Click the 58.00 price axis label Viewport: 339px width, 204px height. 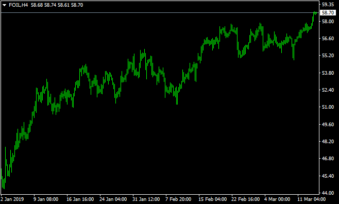328,22
